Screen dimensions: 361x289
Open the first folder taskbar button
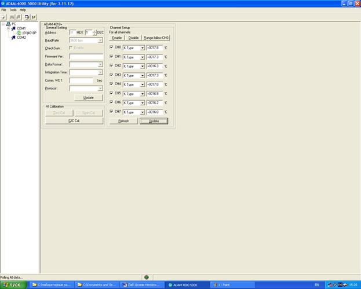point(52,285)
